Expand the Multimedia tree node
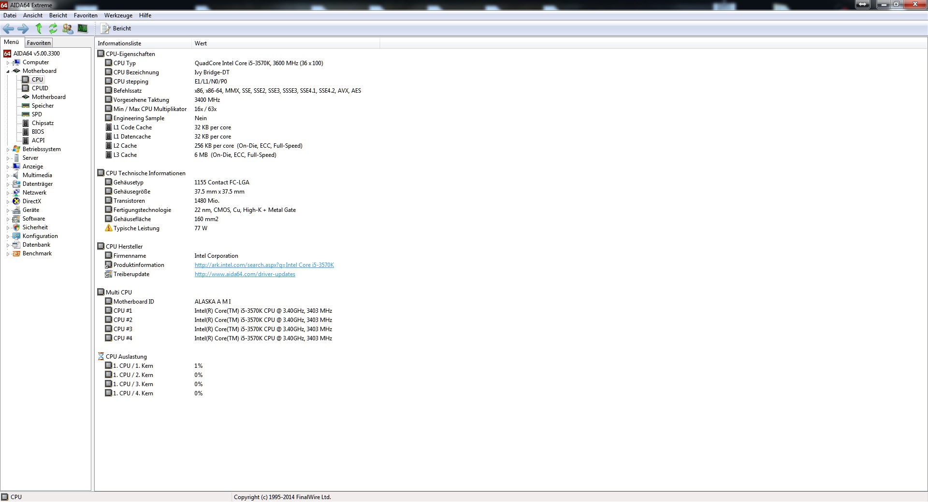The width and height of the screenshot is (928, 502). (8, 176)
